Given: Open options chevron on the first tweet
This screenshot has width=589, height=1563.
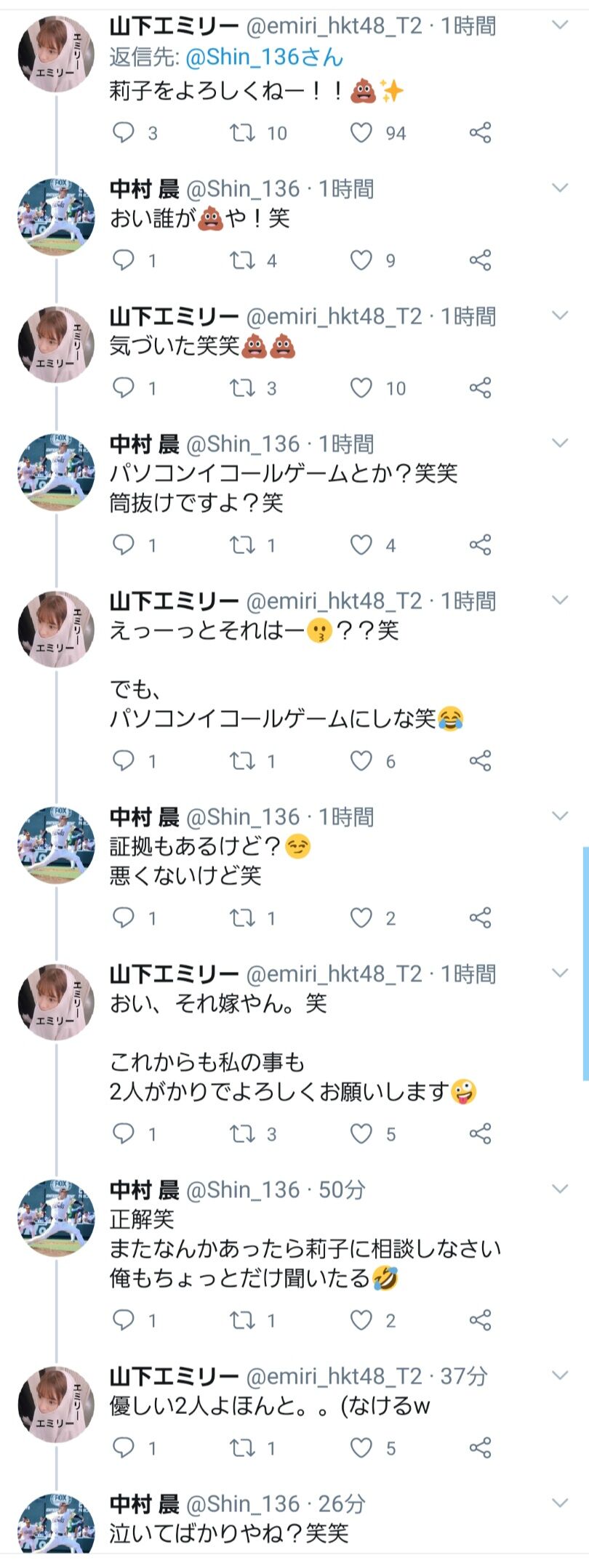Looking at the screenshot, I should [559, 26].
